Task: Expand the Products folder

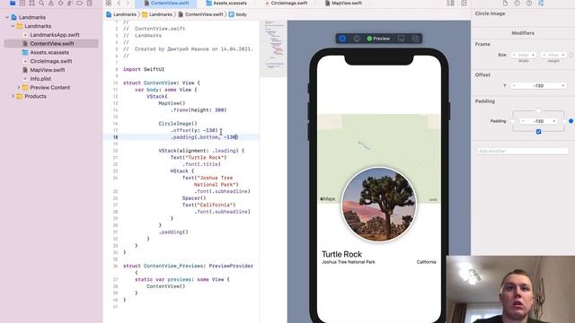Action: coord(13,96)
